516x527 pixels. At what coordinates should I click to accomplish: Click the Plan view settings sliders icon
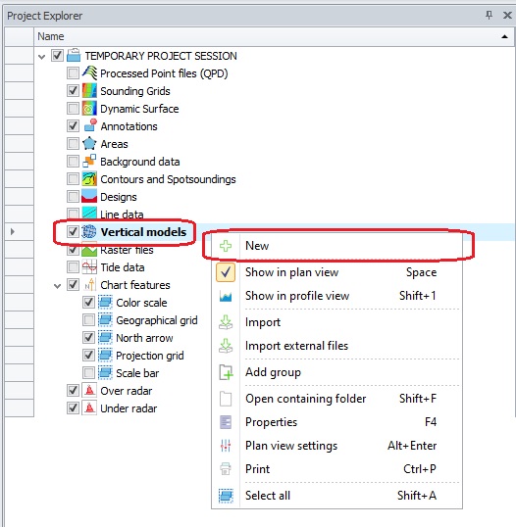(226, 446)
